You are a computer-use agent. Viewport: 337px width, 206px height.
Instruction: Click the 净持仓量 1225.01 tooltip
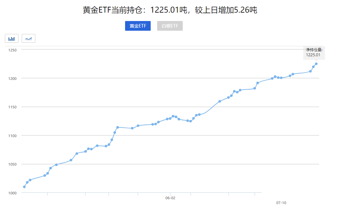click(x=314, y=52)
